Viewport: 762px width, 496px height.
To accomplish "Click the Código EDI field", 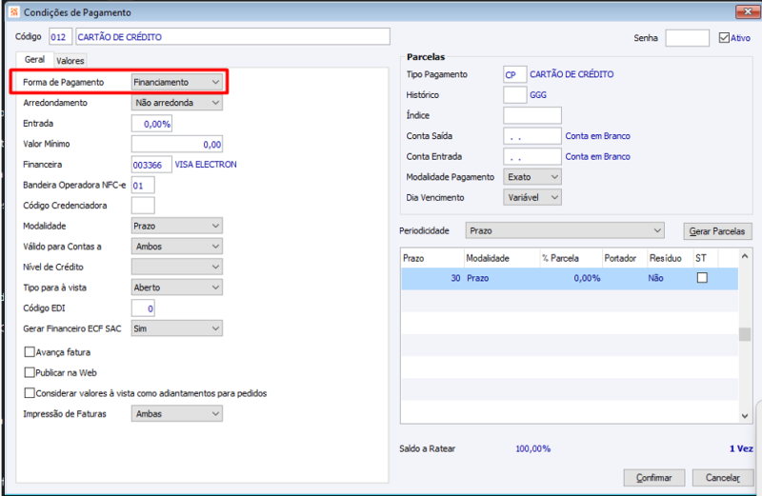I will pos(143,308).
